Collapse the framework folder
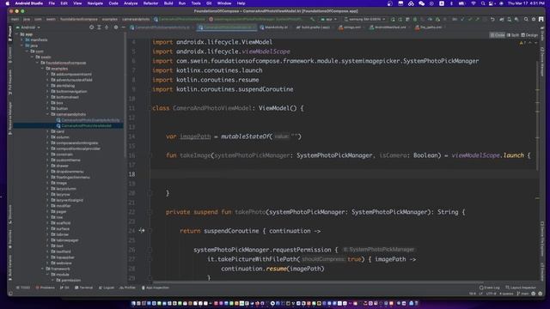The width and height of the screenshot is (550, 309). (43, 269)
